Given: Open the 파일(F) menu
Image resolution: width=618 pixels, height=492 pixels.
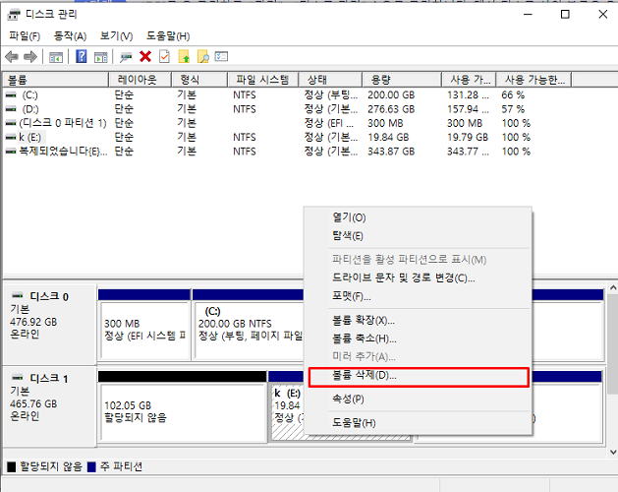Looking at the screenshot, I should 25,36.
